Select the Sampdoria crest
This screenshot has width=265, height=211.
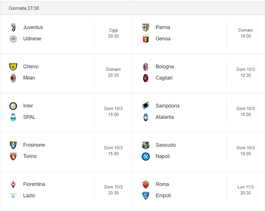pyautogui.click(x=145, y=106)
